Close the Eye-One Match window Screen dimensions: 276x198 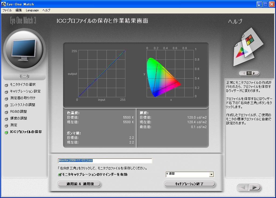point(272,4)
